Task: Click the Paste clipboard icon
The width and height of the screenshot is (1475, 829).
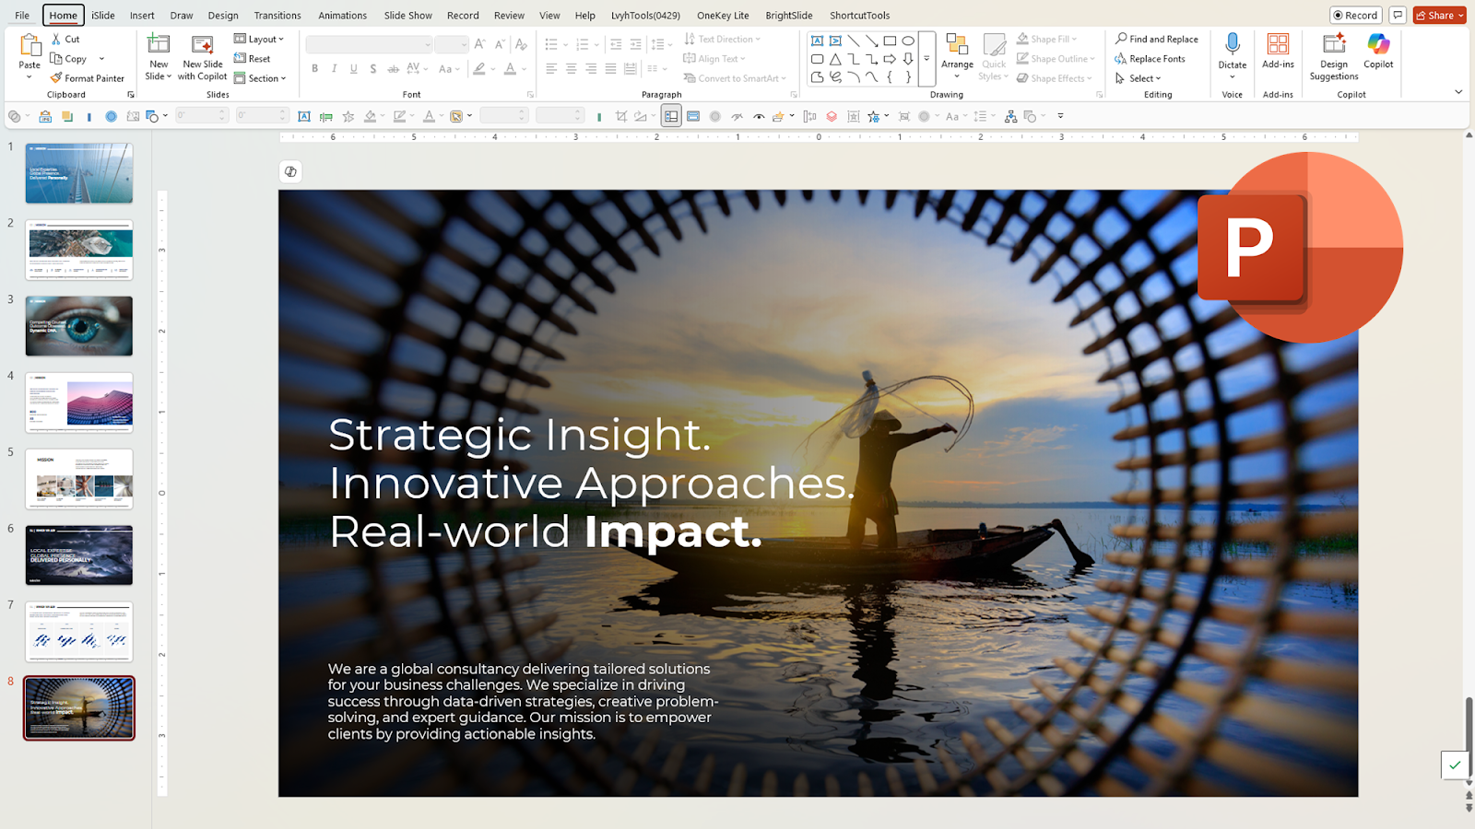Action: point(29,46)
